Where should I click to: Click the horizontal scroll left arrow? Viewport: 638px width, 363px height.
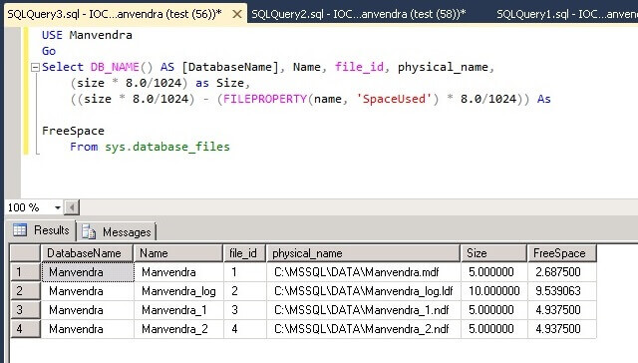point(72,207)
